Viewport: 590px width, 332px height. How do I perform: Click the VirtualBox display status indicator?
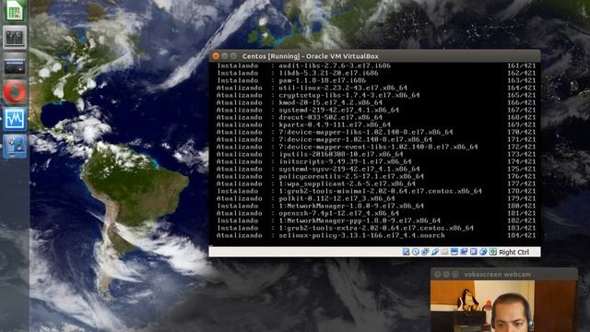pyautogui.click(x=454, y=252)
